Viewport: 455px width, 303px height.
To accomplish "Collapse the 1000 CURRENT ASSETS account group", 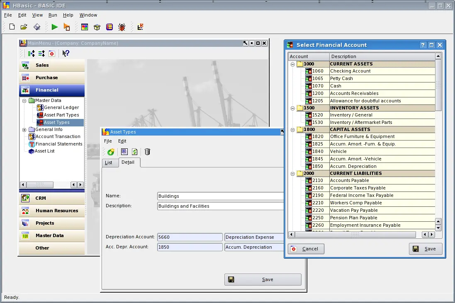I will (x=292, y=64).
